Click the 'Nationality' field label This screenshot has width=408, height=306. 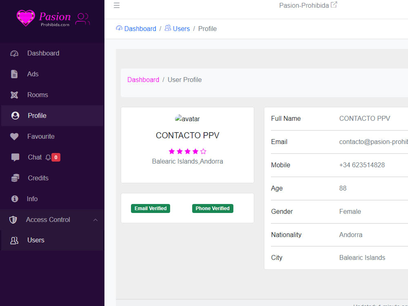[x=286, y=235]
